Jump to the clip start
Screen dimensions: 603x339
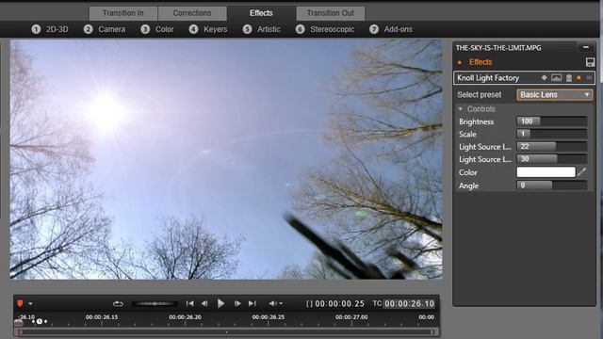click(x=189, y=303)
